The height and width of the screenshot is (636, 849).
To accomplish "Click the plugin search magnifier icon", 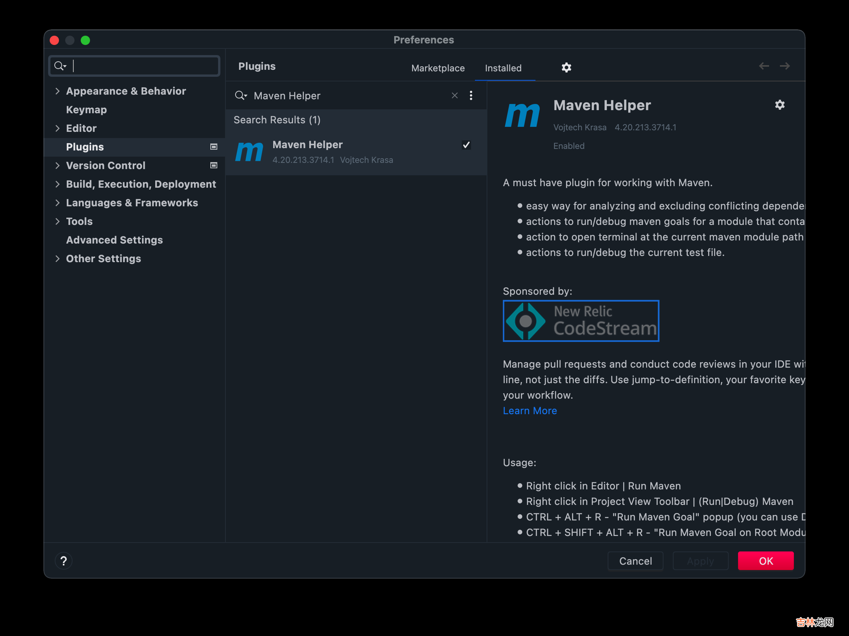I will (241, 95).
